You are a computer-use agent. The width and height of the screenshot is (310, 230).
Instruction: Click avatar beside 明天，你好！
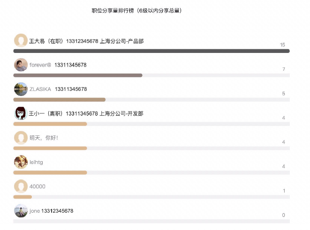click(21, 138)
